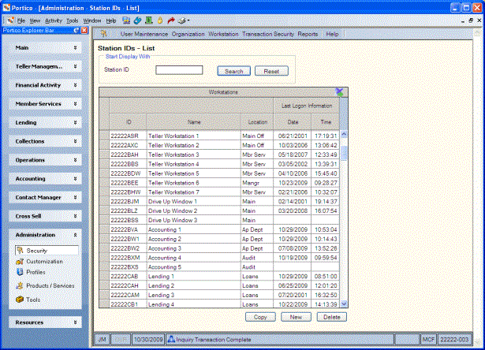
Task: Click the Delete button
Action: tap(331, 317)
